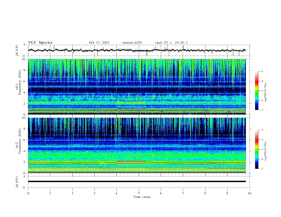Click the ch.1 PSD color scale bar
Image resolution: width=281 pixels, height=217 pixels.
257,91
